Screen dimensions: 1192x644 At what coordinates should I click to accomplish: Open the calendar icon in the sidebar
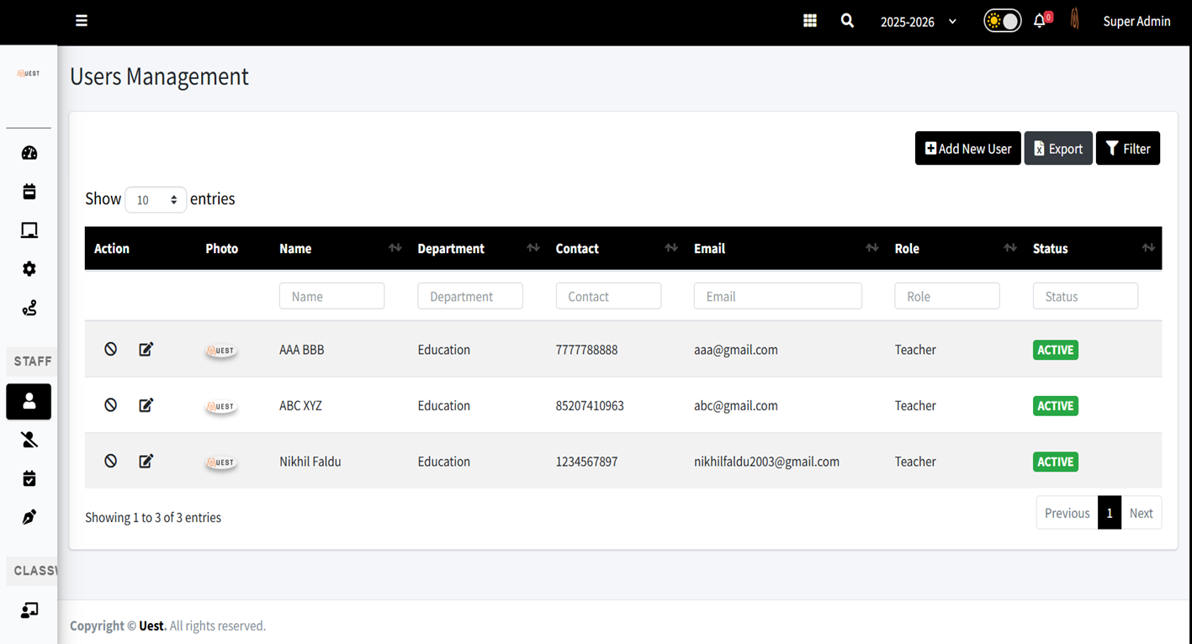click(x=29, y=192)
